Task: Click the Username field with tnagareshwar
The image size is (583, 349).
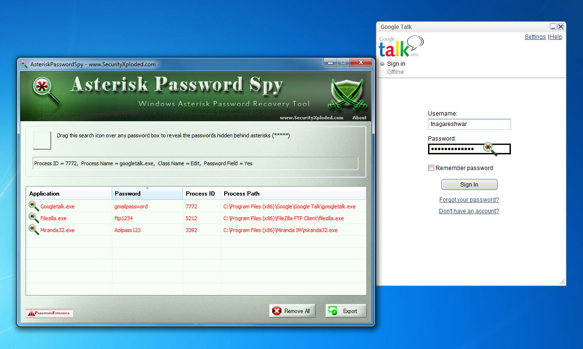Action: point(469,124)
